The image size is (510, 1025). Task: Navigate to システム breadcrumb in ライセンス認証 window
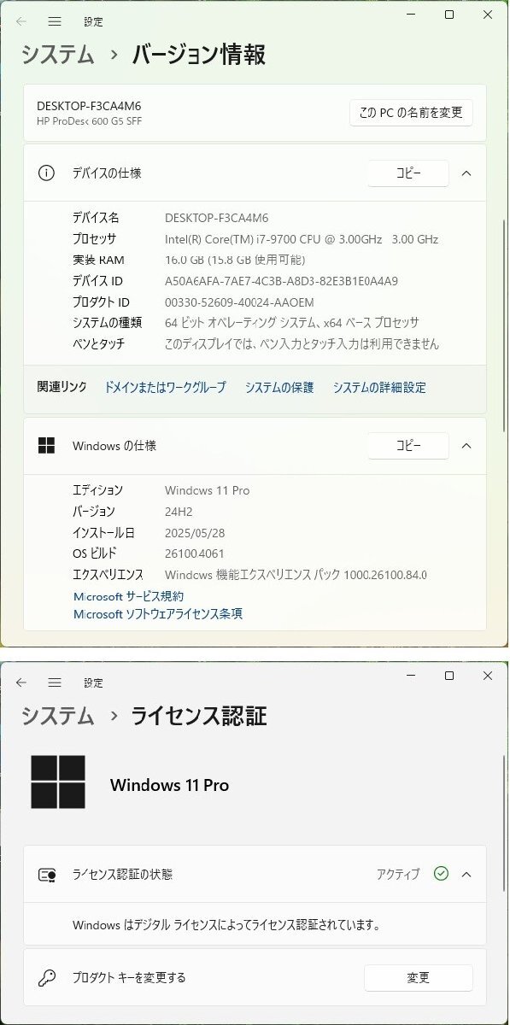coord(58,716)
